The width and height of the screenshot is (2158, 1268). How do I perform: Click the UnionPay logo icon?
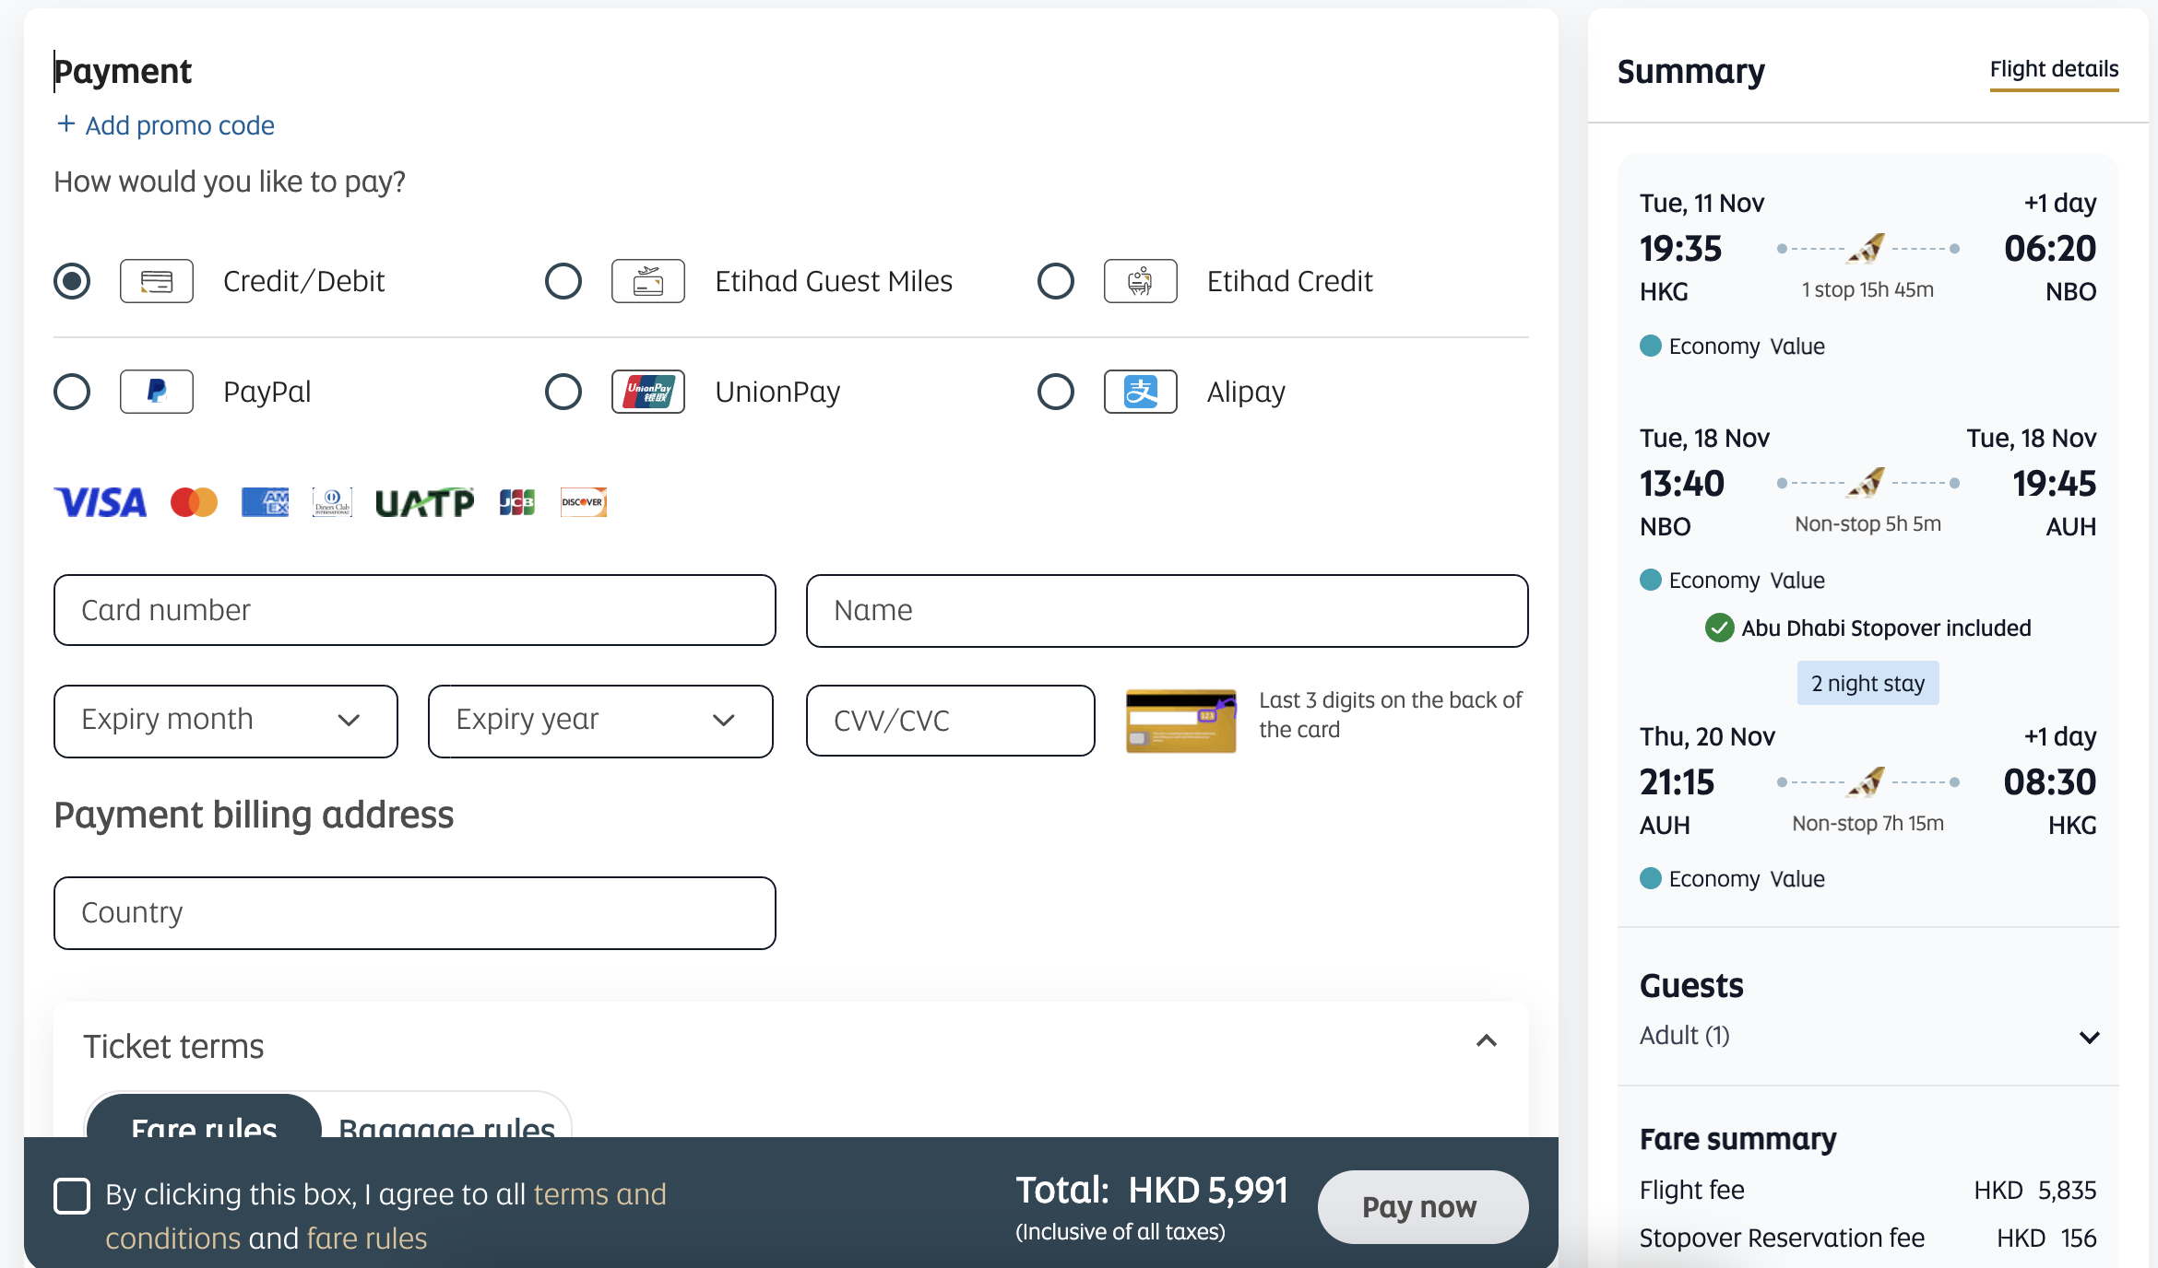(x=648, y=392)
